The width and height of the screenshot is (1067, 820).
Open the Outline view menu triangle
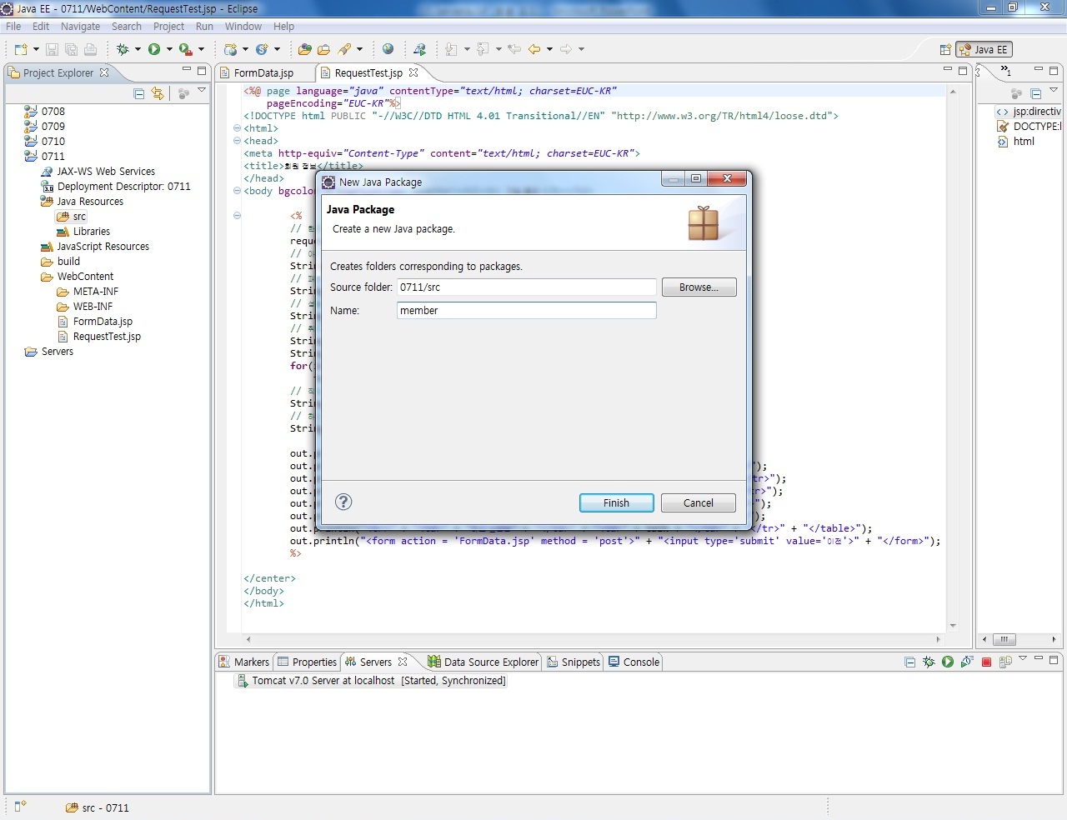(1054, 90)
